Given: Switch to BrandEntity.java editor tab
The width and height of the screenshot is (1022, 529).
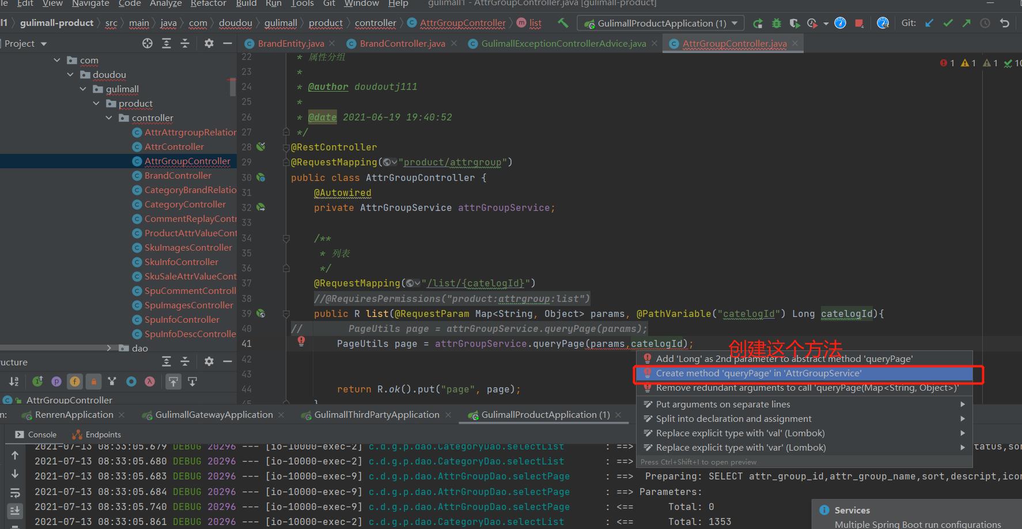Looking at the screenshot, I should pyautogui.click(x=291, y=44).
